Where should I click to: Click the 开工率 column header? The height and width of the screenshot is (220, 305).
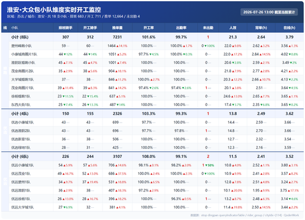(x=149, y=28)
